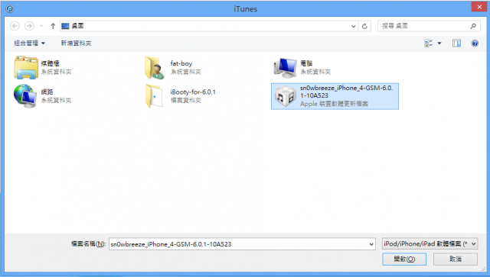Select the fat-boy user folder icon

(155, 67)
